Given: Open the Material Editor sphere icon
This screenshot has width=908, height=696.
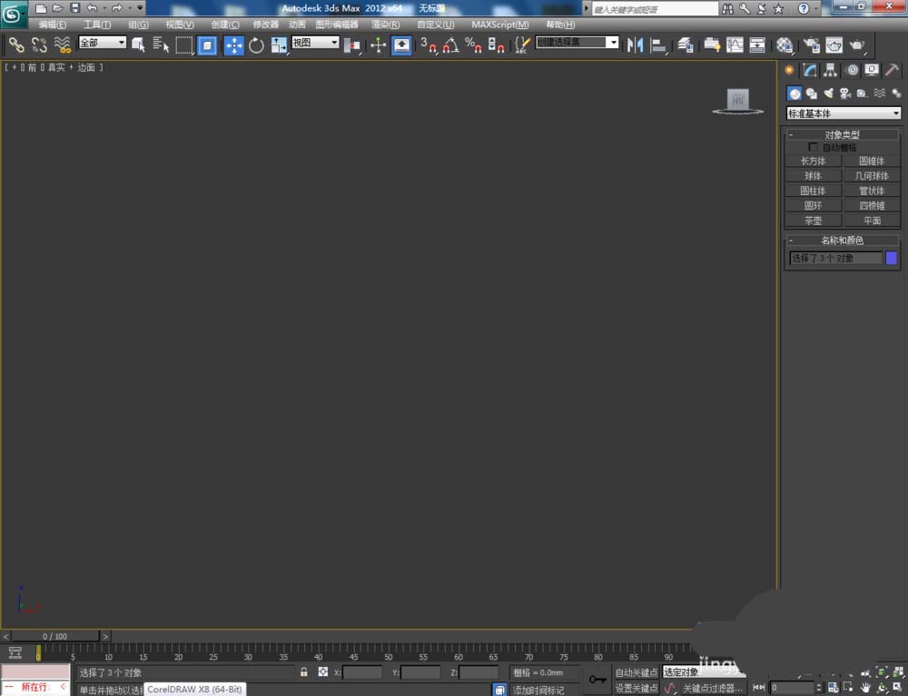Looking at the screenshot, I should [x=785, y=44].
